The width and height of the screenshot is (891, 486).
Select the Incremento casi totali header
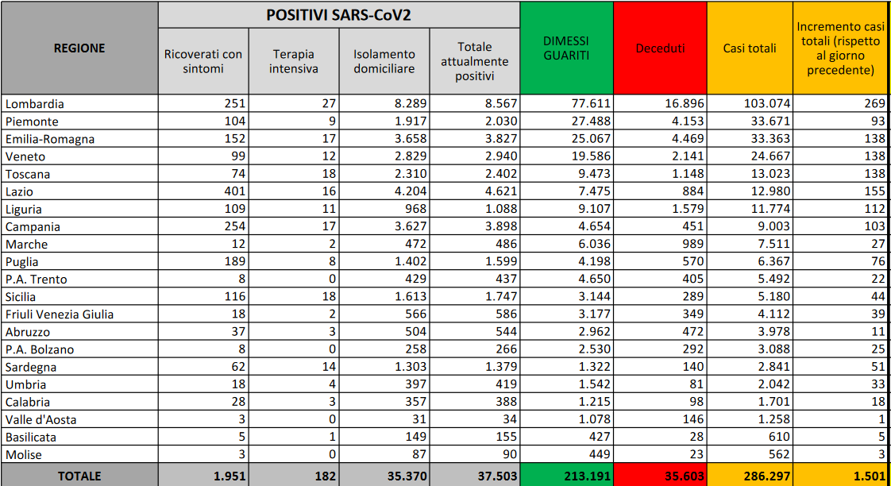841,48
